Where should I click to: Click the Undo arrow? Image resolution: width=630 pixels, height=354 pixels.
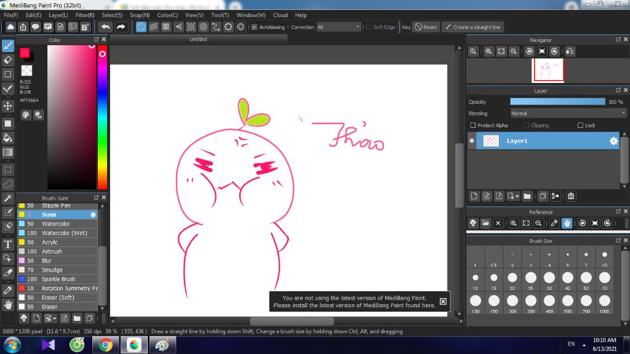click(106, 27)
